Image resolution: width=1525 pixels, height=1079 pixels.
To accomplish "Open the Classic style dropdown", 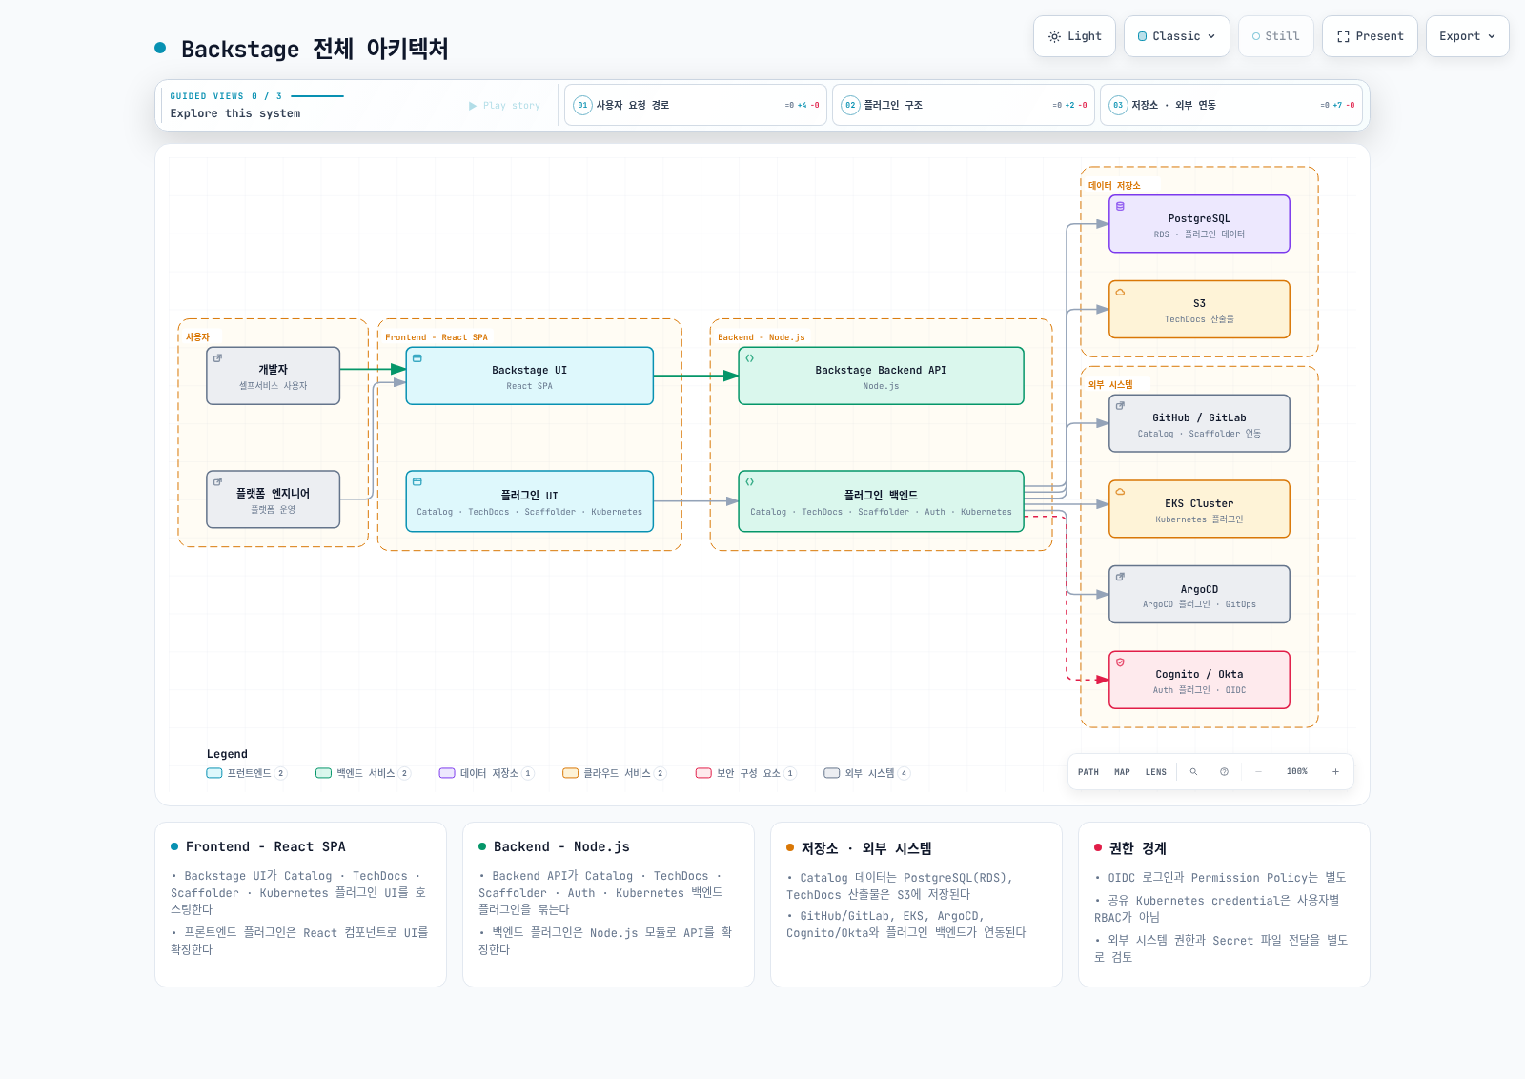I will [1177, 36].
